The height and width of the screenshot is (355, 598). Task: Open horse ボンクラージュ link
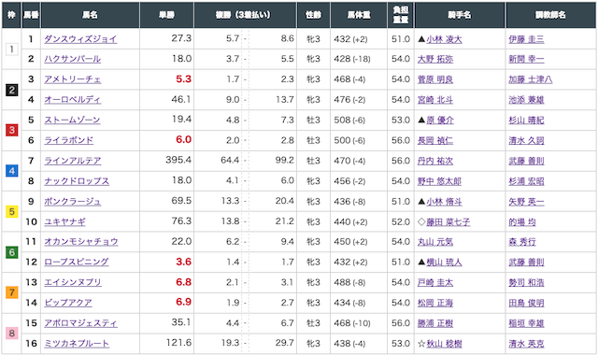[73, 202]
